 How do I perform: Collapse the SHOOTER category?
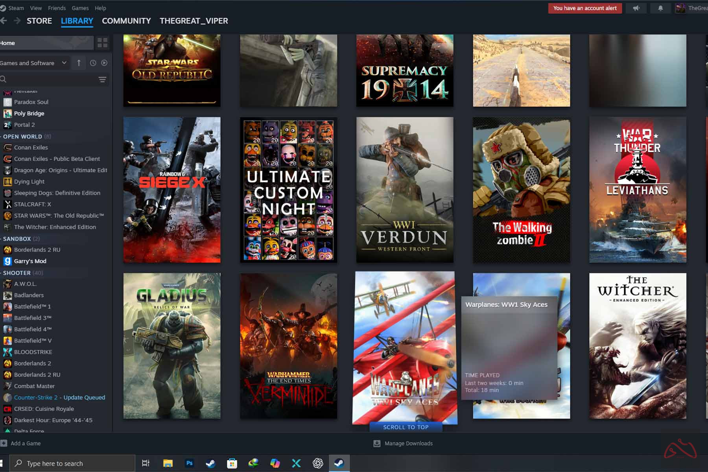17,273
